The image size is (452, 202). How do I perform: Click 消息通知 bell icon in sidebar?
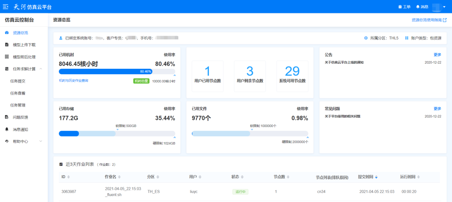click(7, 129)
